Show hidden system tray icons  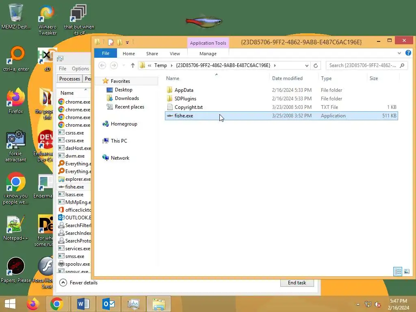click(358, 304)
